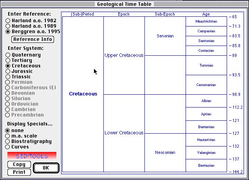Select the Quaternary system
Screen dimensions: 249x180
(8, 55)
